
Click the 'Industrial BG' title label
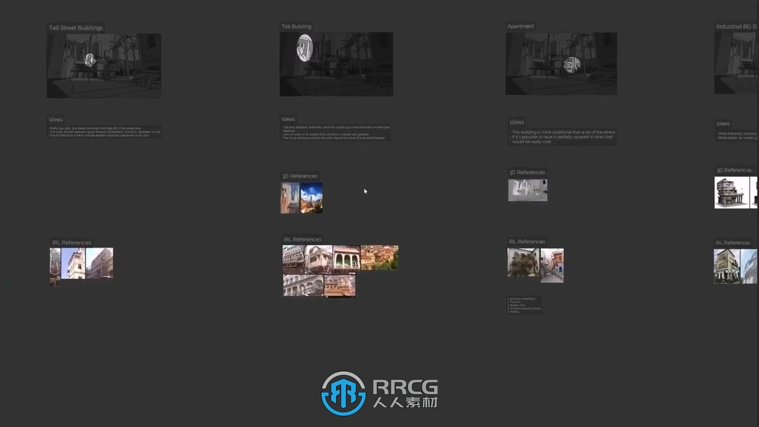click(x=737, y=27)
